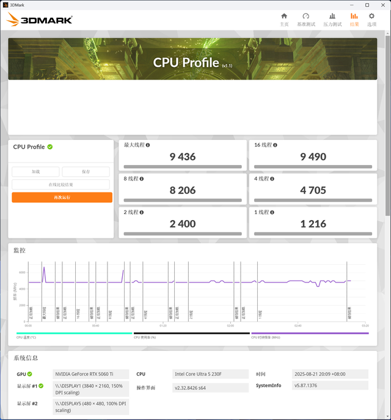Click the 16 threads score 9 490
This screenshot has width=391, height=420.
313,157
